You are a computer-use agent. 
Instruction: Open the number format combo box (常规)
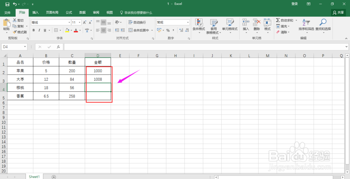[173, 22]
